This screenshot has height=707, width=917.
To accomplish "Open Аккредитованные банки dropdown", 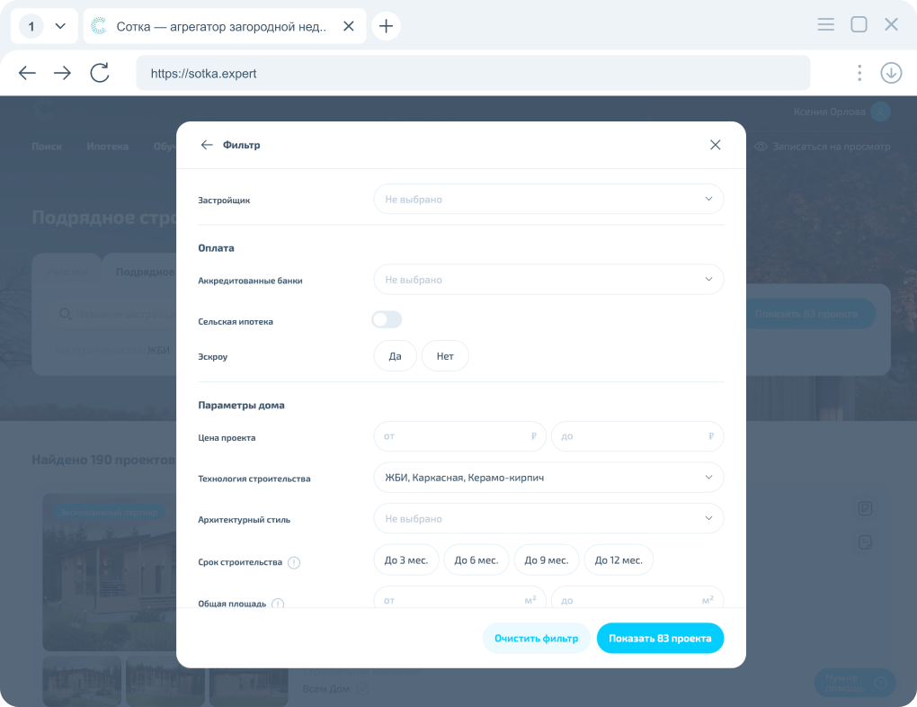I will (x=548, y=280).
